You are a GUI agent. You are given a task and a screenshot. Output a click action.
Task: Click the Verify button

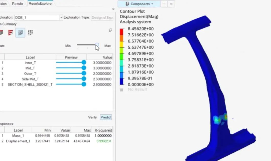tap(92, 117)
